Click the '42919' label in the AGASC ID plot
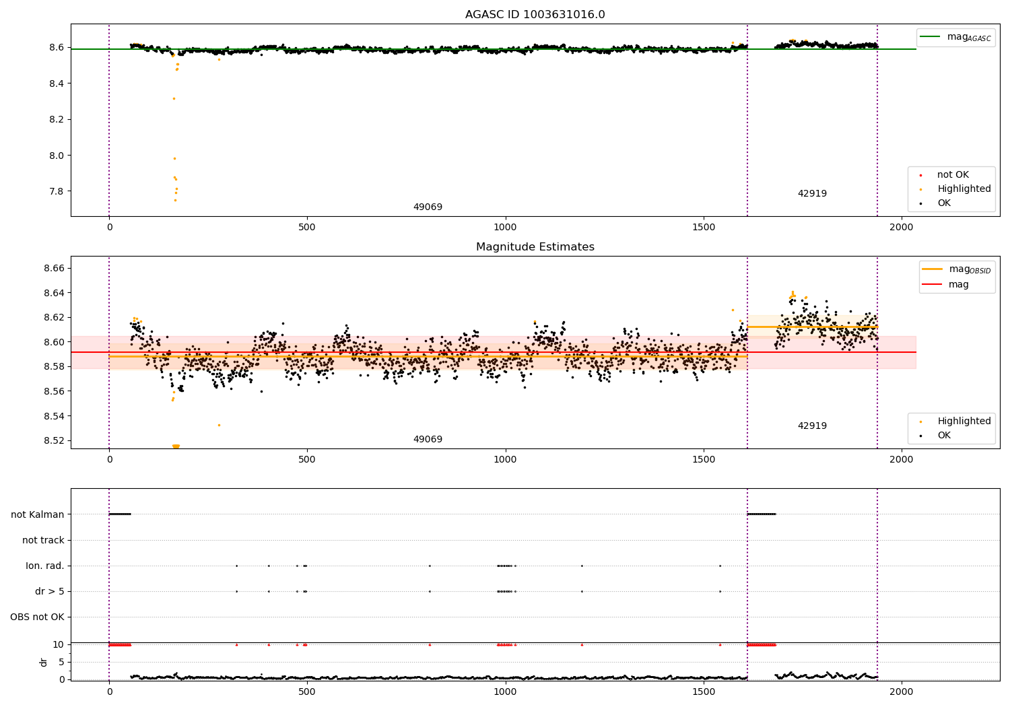 coord(812,194)
